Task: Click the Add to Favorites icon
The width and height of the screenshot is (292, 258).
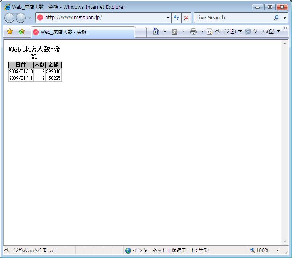Action: [22, 31]
